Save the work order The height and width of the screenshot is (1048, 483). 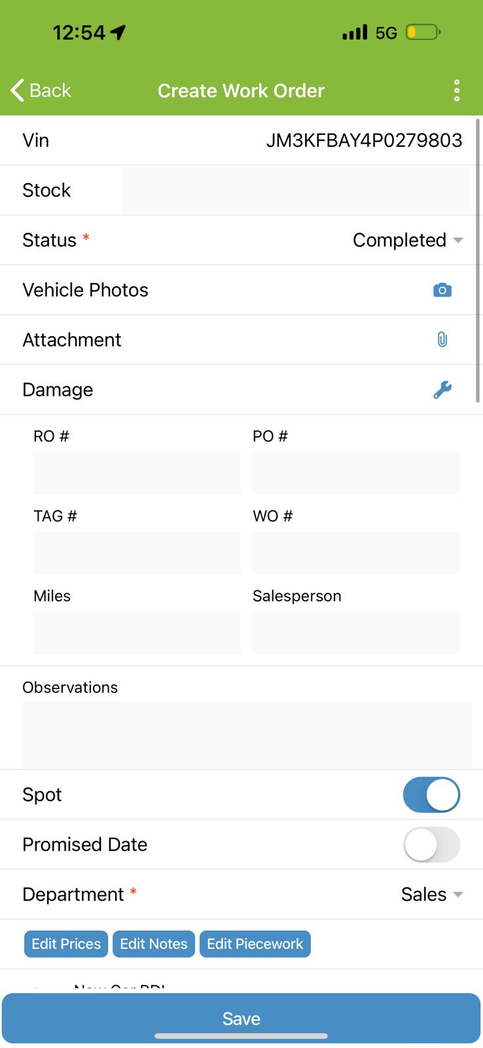tap(241, 1018)
